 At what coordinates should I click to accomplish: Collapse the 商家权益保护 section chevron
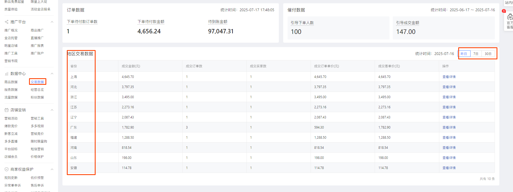coord(52,169)
